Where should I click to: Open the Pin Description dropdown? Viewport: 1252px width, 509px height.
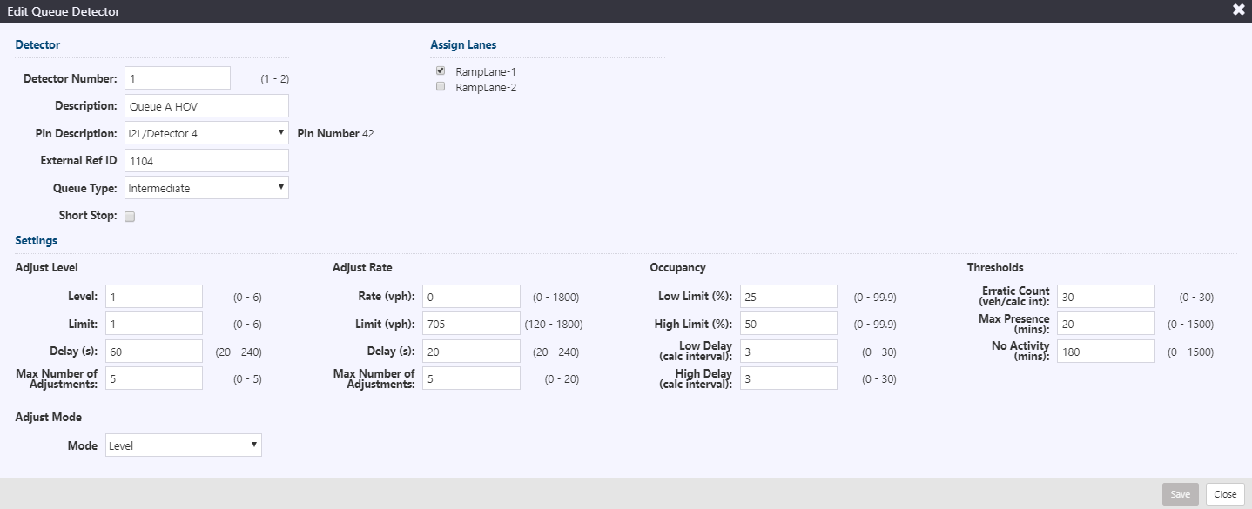[206, 133]
